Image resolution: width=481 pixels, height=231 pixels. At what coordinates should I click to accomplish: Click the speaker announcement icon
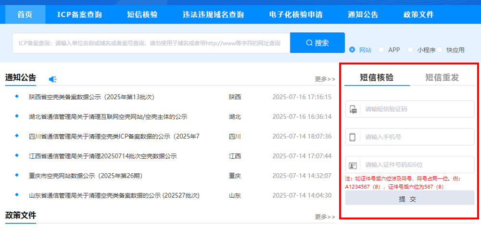point(53,79)
